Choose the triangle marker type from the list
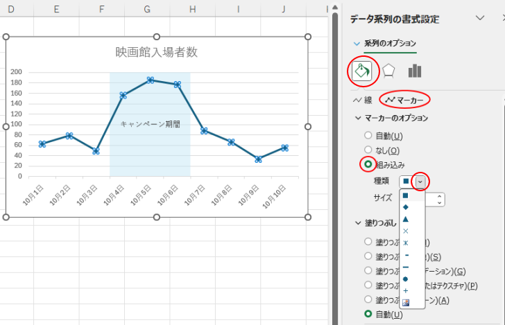505x325 pixels. point(405,219)
